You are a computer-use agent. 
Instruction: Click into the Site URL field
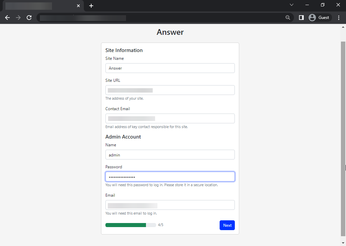[x=170, y=90]
